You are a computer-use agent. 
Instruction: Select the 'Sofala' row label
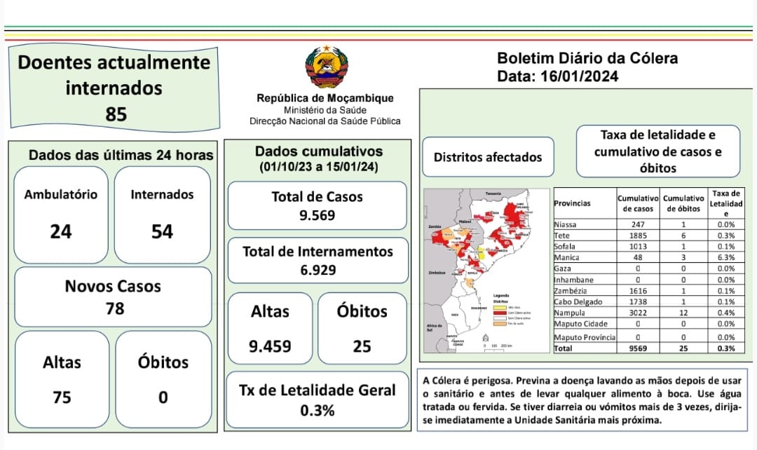(564, 246)
